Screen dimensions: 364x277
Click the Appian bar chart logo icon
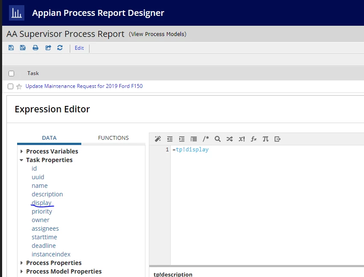(17, 13)
